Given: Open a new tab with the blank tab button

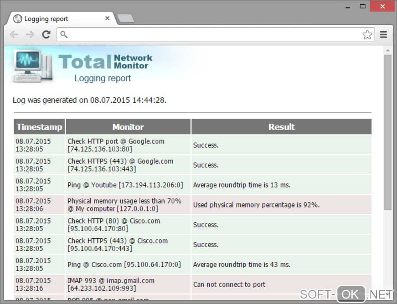Looking at the screenshot, I should point(126,18).
